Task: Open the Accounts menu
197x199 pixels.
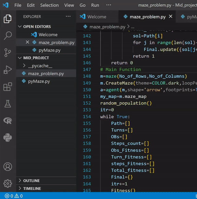Action: 8,166
